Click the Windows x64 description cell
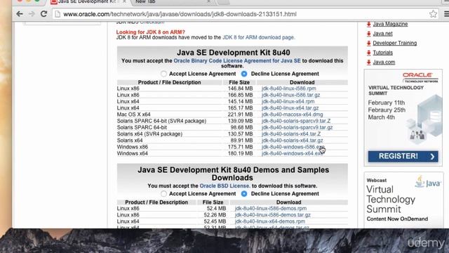Screen dimensions: 449x253 tap(133, 153)
